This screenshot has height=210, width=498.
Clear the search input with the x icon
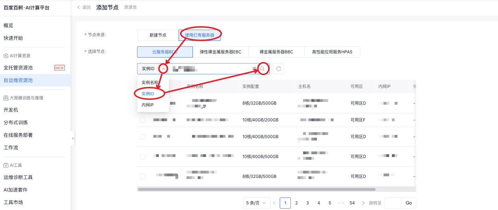click(255, 69)
